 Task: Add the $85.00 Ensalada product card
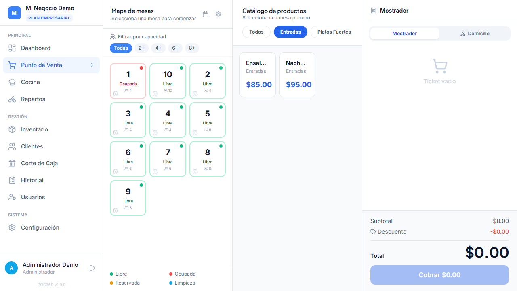257,75
